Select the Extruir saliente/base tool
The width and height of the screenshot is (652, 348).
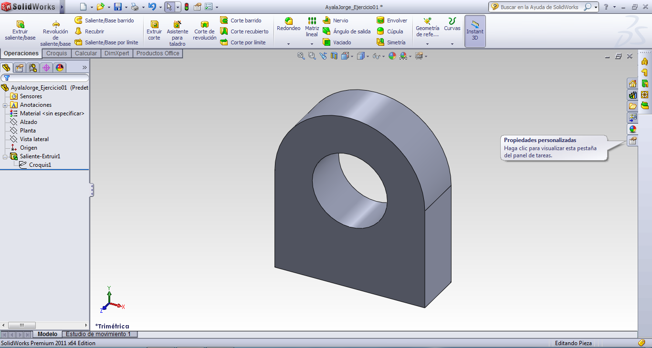pyautogui.click(x=20, y=29)
